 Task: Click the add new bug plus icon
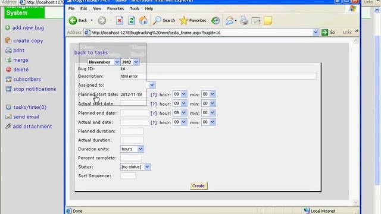coord(8,28)
